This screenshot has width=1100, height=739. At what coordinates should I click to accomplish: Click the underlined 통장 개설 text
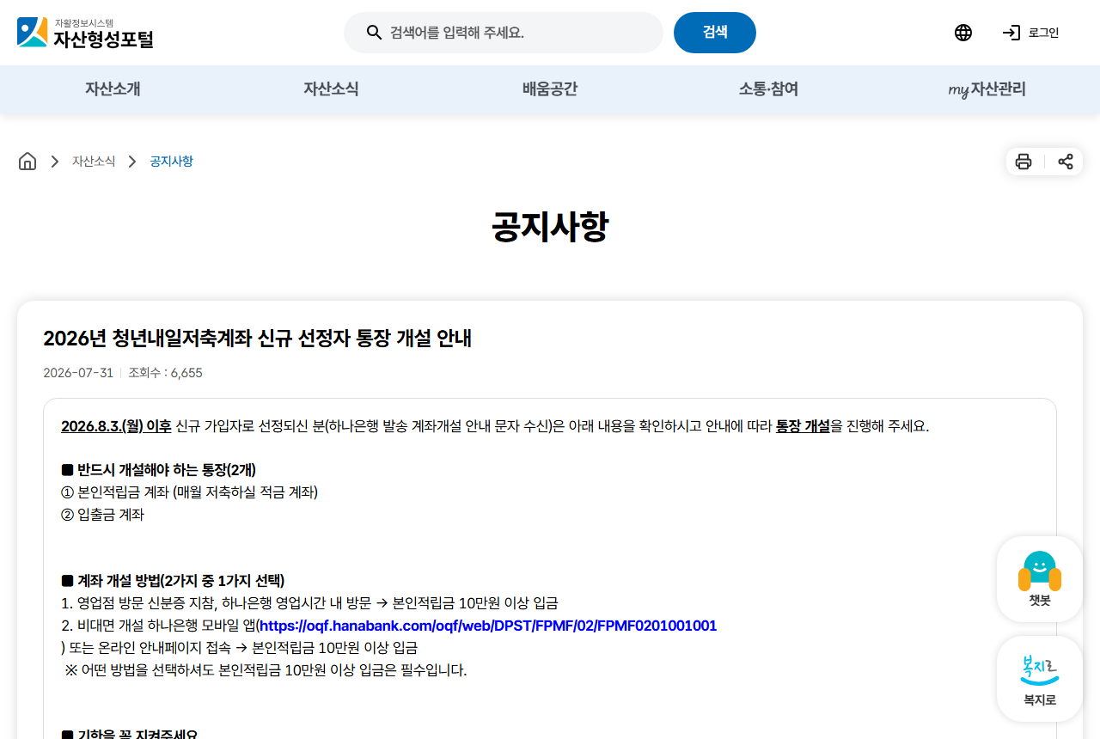[803, 426]
